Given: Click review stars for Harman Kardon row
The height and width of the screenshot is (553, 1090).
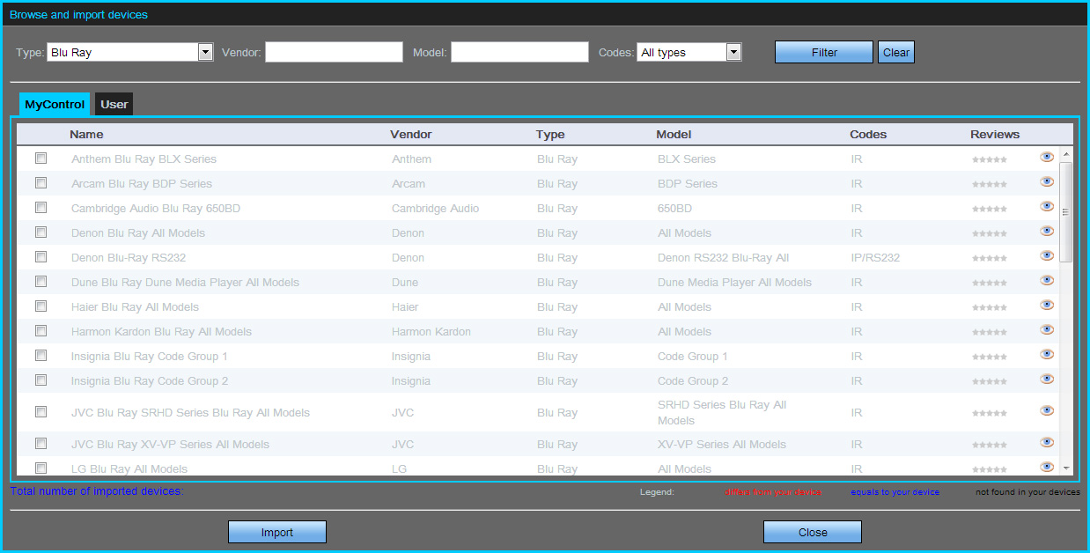Looking at the screenshot, I should [x=989, y=333].
